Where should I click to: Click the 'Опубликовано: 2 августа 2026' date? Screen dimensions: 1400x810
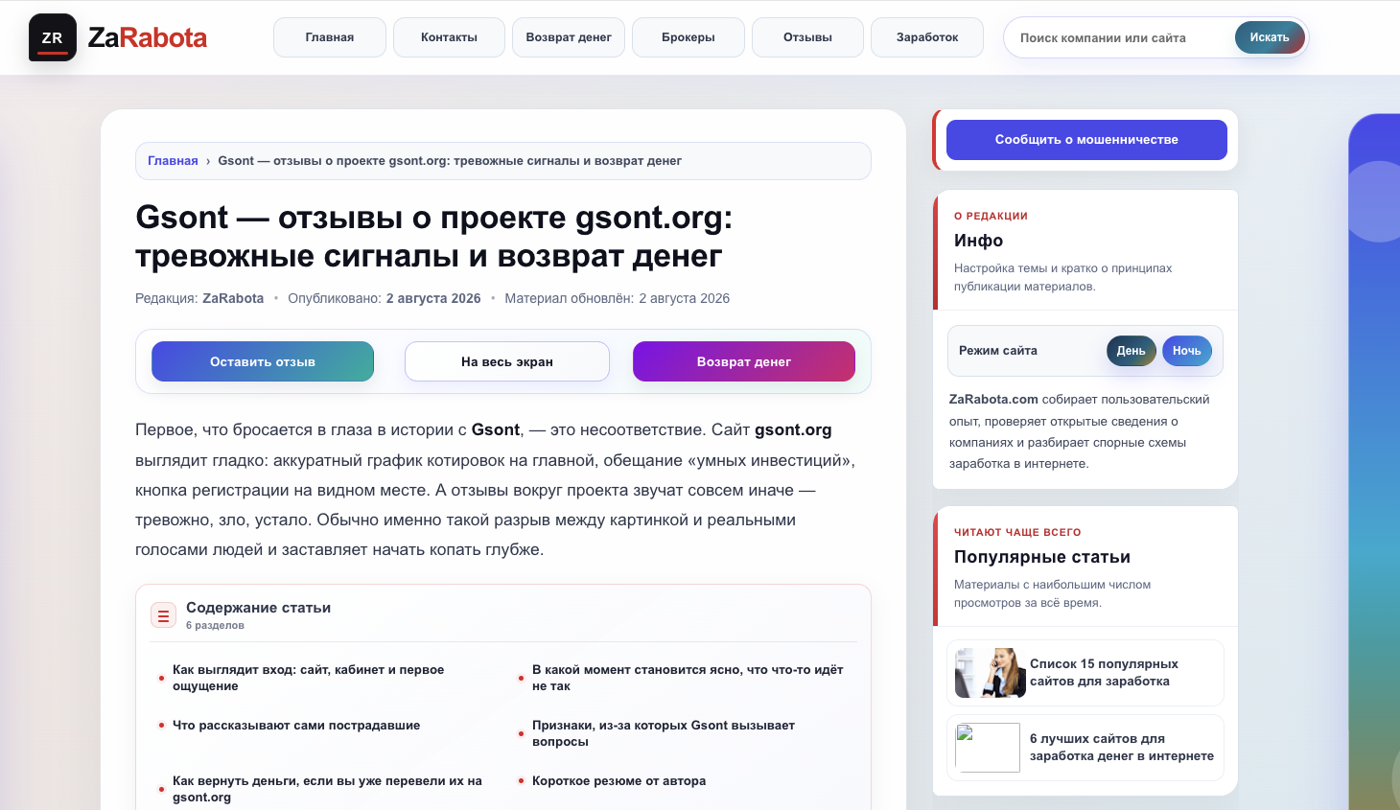pyautogui.click(x=385, y=298)
